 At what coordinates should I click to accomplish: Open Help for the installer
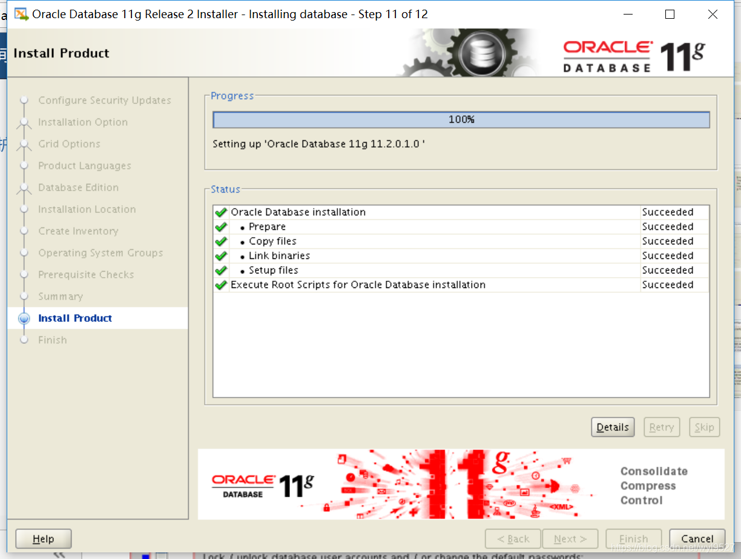44,539
